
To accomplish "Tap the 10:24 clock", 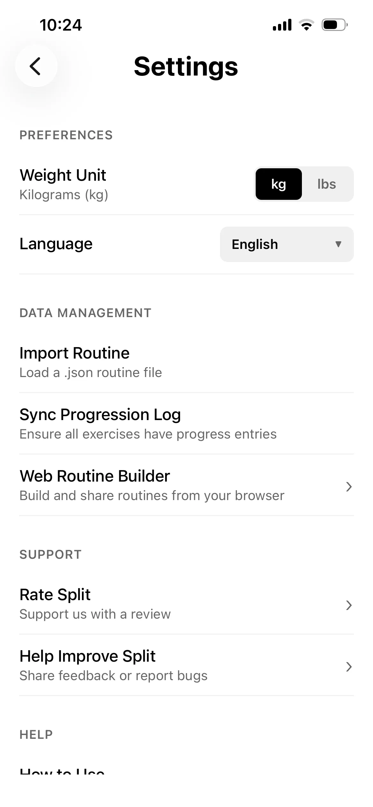I will coord(61,25).
